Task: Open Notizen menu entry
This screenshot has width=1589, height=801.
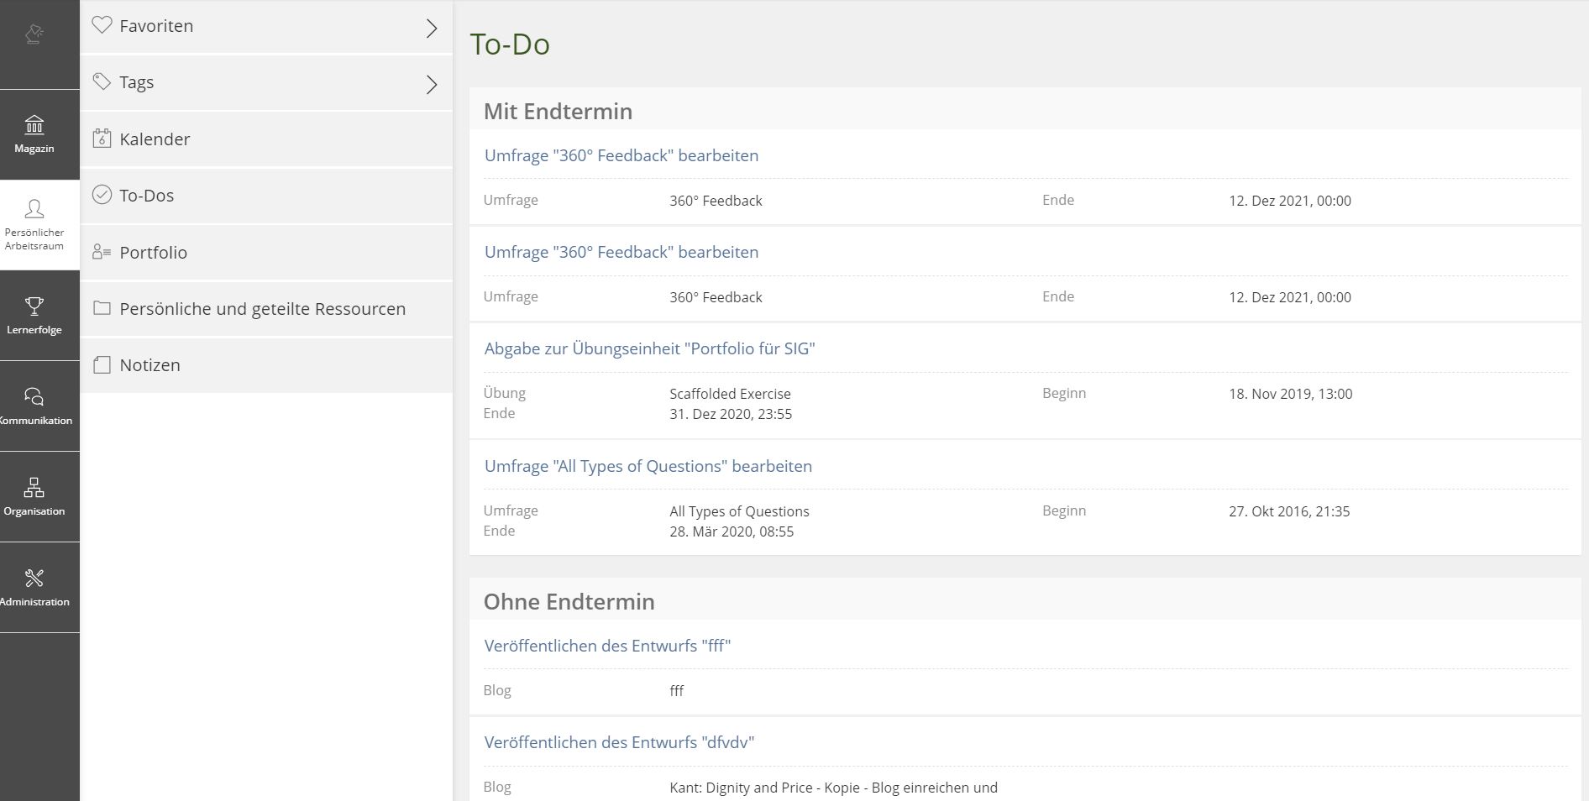Action: coord(149,365)
